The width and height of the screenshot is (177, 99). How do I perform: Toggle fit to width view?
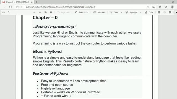(51, 12)
